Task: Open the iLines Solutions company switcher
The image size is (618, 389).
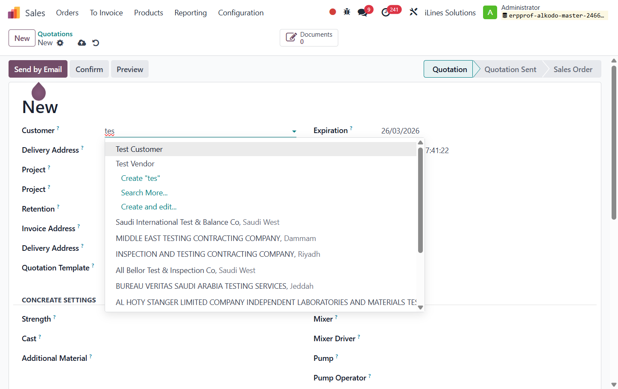Action: pyautogui.click(x=450, y=13)
